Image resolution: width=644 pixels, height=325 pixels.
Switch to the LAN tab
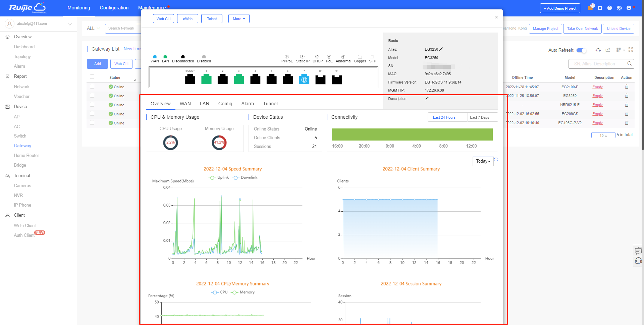point(205,104)
